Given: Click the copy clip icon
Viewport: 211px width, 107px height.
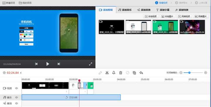Looking at the screenshot, I should [x=134, y=73].
